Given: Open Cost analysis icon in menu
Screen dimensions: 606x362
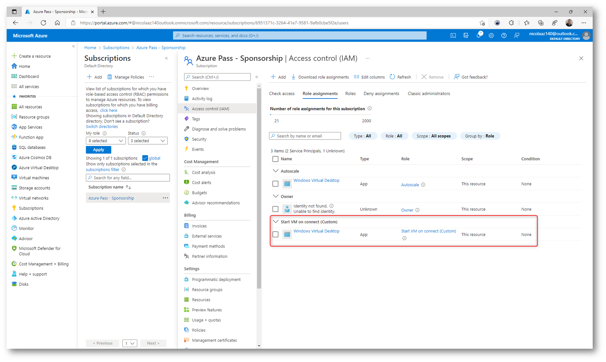Looking at the screenshot, I should [186, 172].
